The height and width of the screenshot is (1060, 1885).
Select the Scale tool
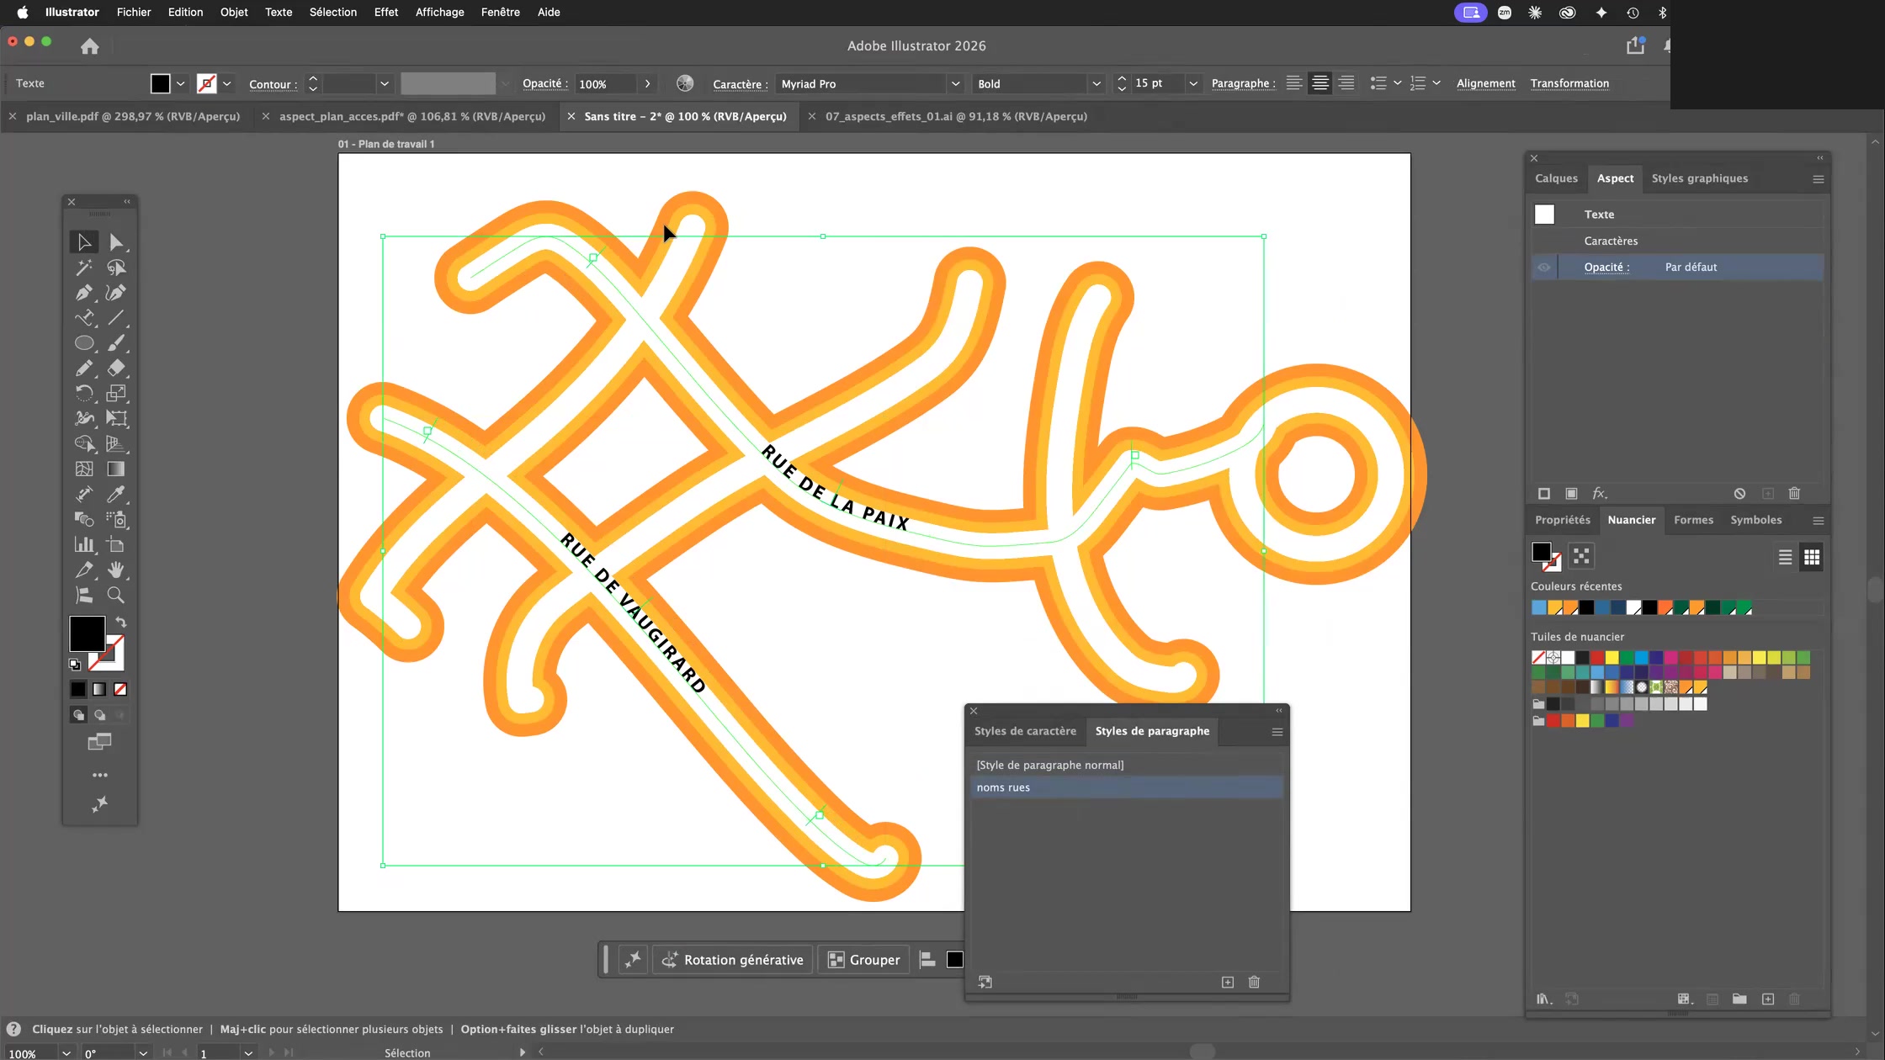pos(116,393)
